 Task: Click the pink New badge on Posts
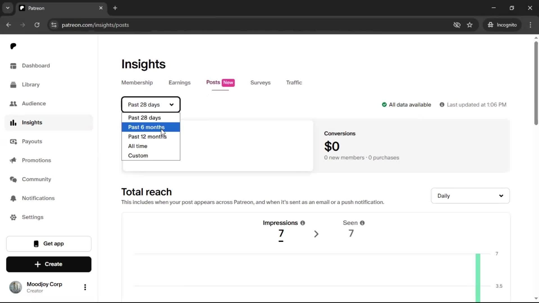coord(228,82)
